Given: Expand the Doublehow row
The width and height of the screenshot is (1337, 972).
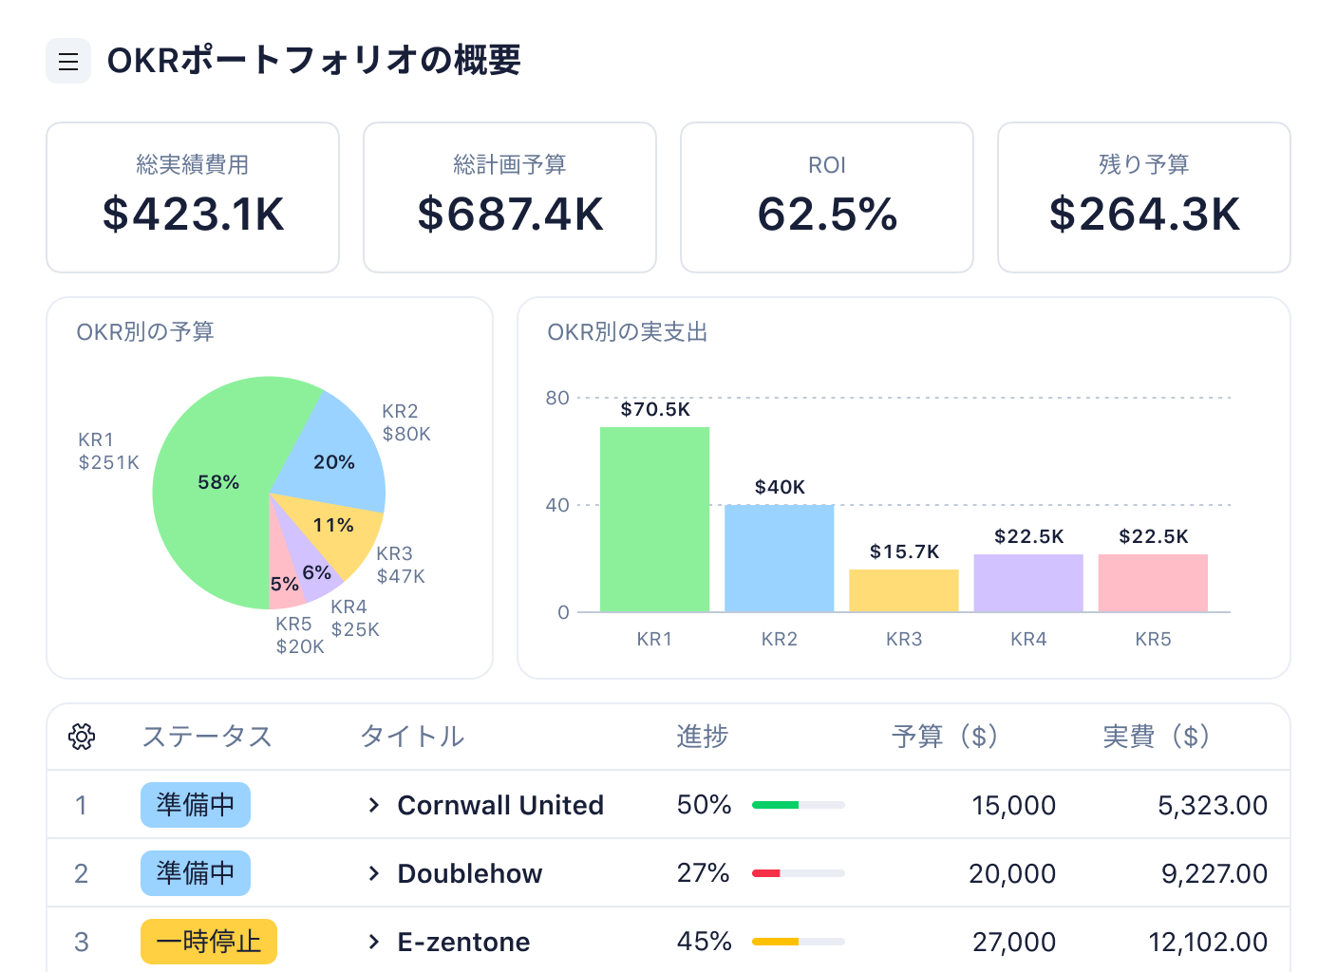Looking at the screenshot, I should pyautogui.click(x=372, y=873).
